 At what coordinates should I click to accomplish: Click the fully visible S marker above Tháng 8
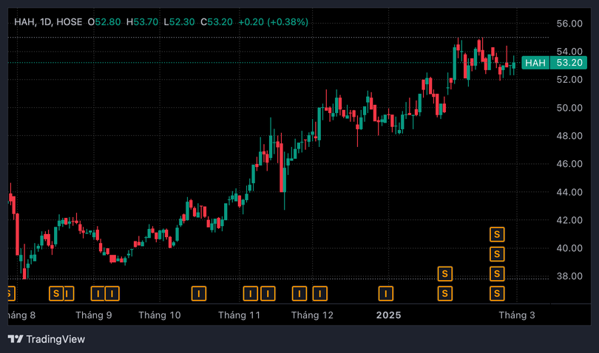click(x=55, y=294)
